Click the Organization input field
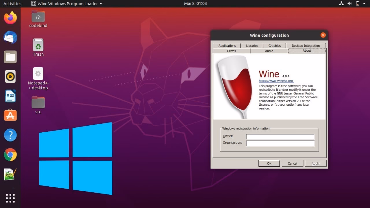 280,143
